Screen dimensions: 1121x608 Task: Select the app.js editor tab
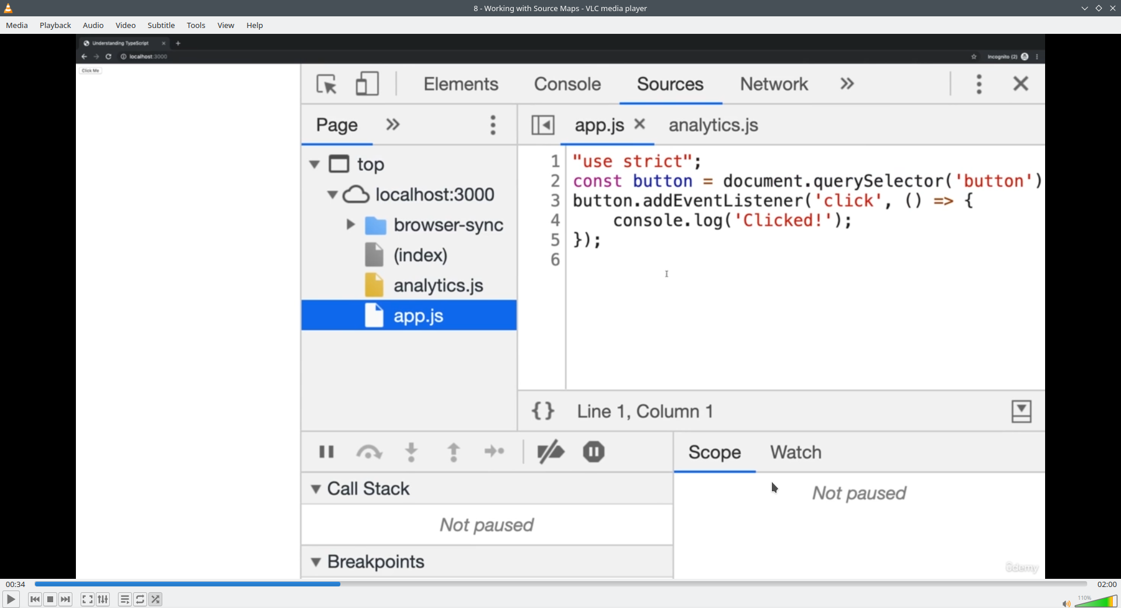point(600,125)
